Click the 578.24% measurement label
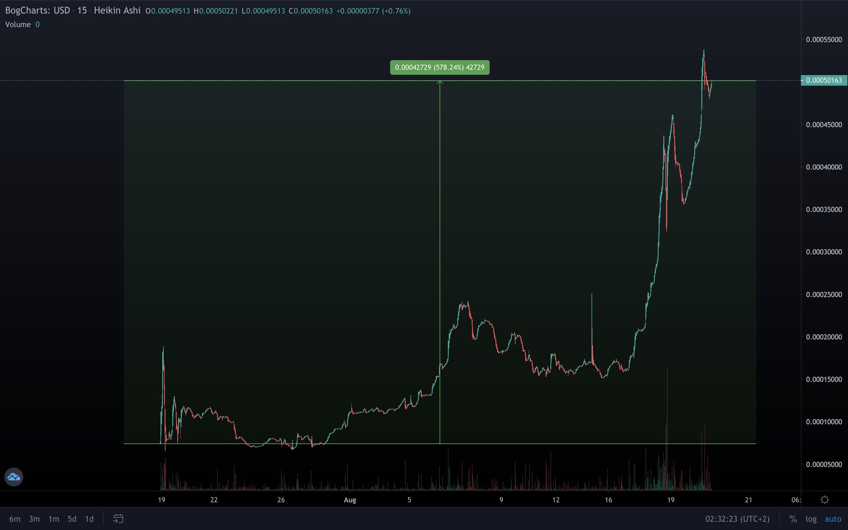 440,67
